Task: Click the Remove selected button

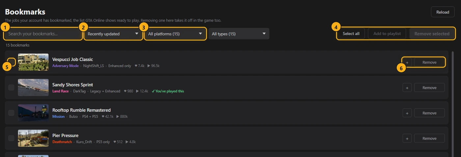Action: tap(432, 33)
